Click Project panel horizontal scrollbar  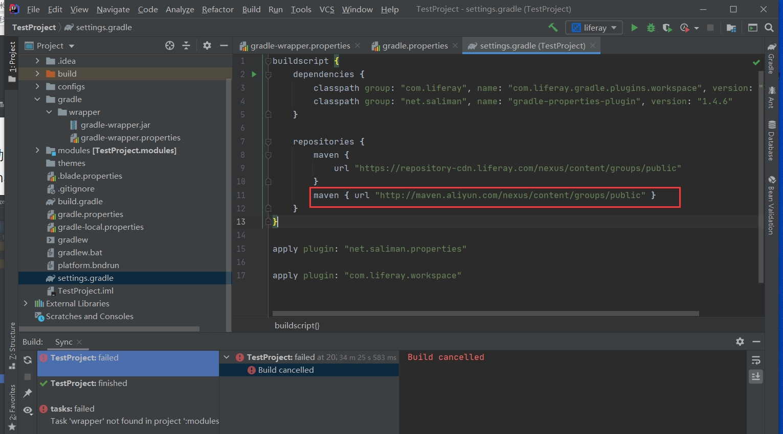pos(110,329)
